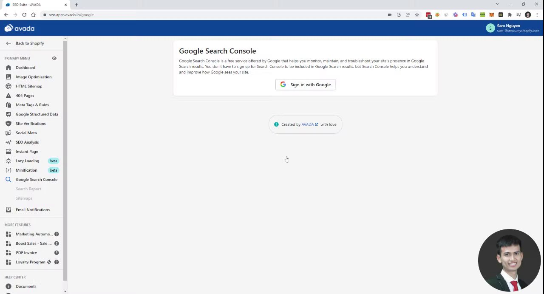This screenshot has width=544, height=294.
Task: Click the browser reload button
Action: pyautogui.click(x=24, y=14)
